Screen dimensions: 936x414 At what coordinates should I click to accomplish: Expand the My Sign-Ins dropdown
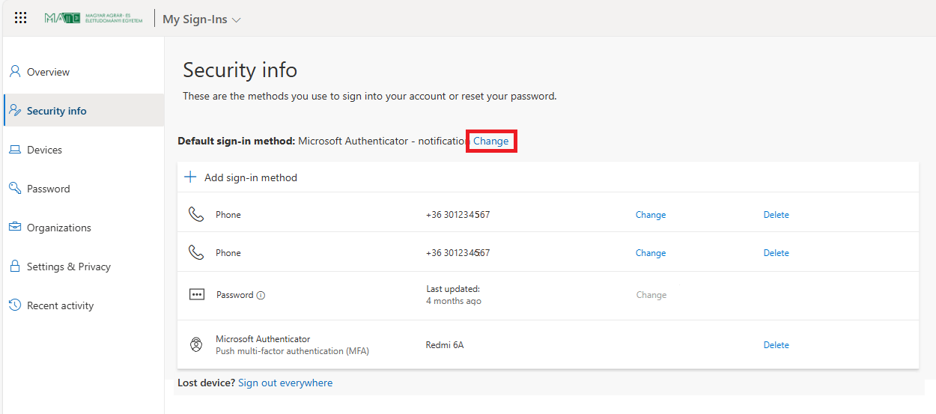point(201,19)
